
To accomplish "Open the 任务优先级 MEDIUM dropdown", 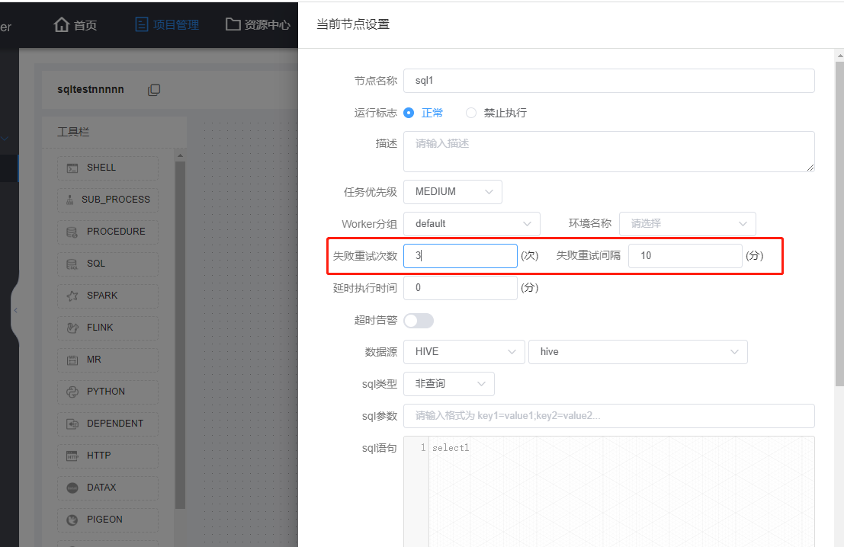I will (x=453, y=192).
